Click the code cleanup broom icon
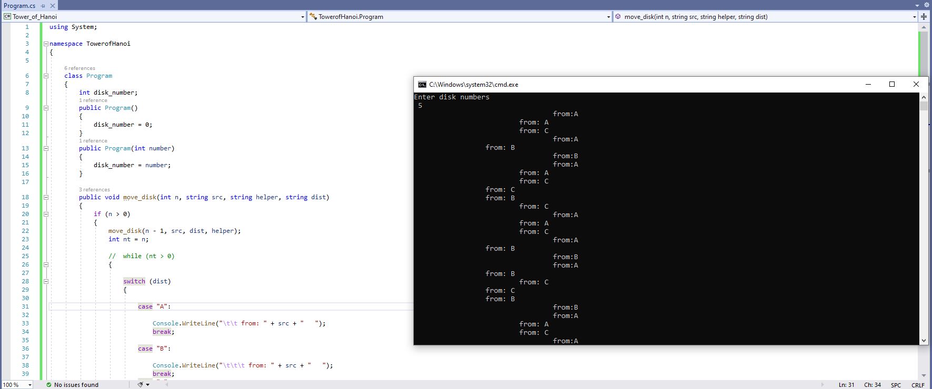Viewport: 932px width, 389px height. point(140,385)
